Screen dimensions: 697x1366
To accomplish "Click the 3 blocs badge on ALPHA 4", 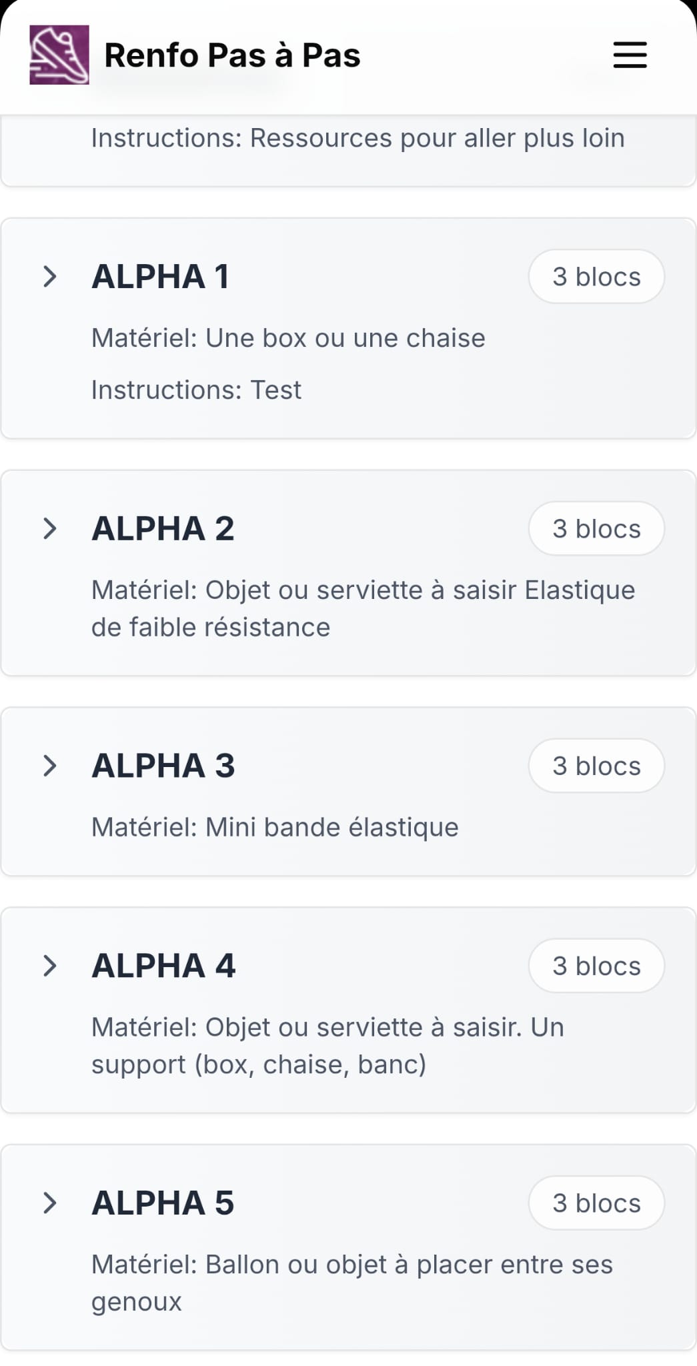I will [596, 966].
